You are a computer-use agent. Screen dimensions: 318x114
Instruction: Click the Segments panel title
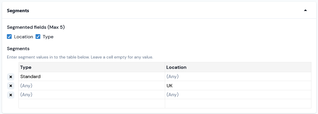(18, 11)
